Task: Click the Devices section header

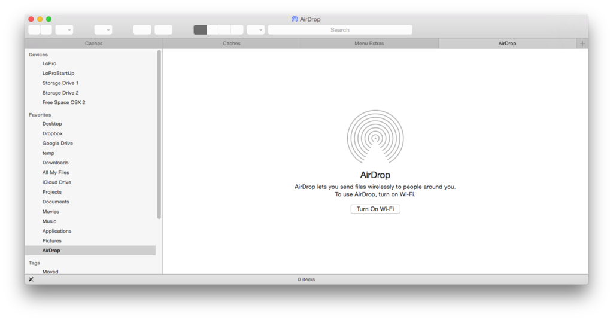Action: [38, 54]
